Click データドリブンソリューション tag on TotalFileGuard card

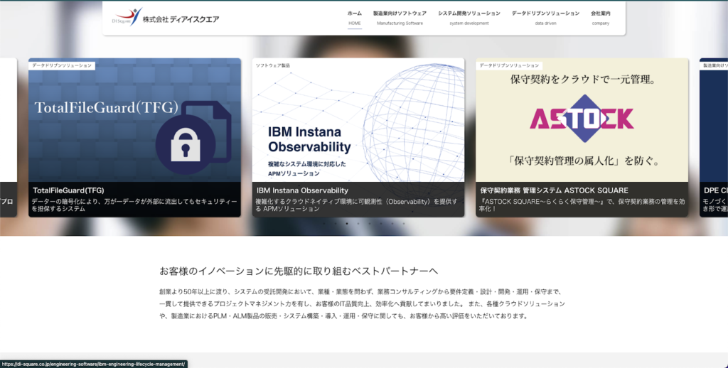click(x=62, y=65)
